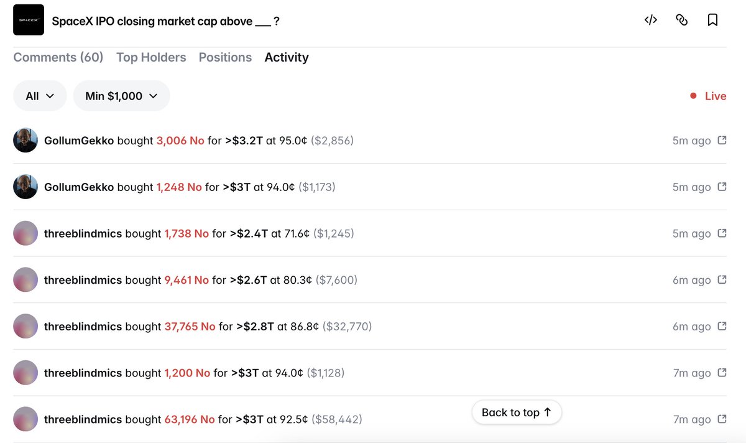Click the red '37,765 No' amount
Screen dimensions: 746x443
(x=190, y=326)
